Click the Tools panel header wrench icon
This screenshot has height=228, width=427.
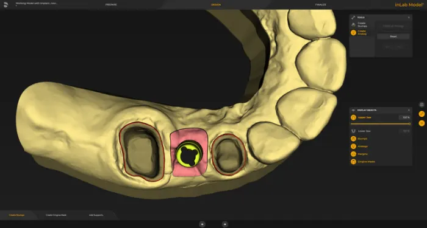pyautogui.click(x=353, y=18)
